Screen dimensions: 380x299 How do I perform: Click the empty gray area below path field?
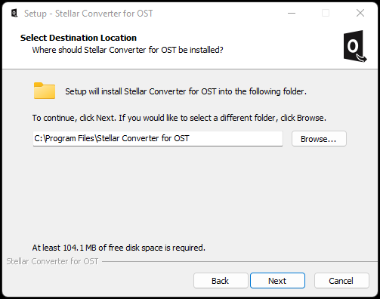189,194
